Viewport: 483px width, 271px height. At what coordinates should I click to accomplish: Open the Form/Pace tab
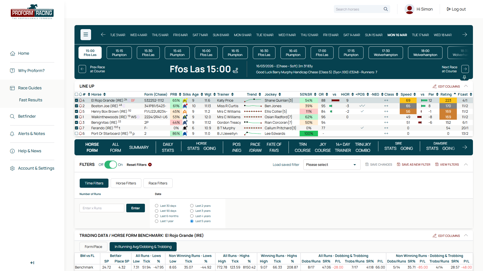93,247
